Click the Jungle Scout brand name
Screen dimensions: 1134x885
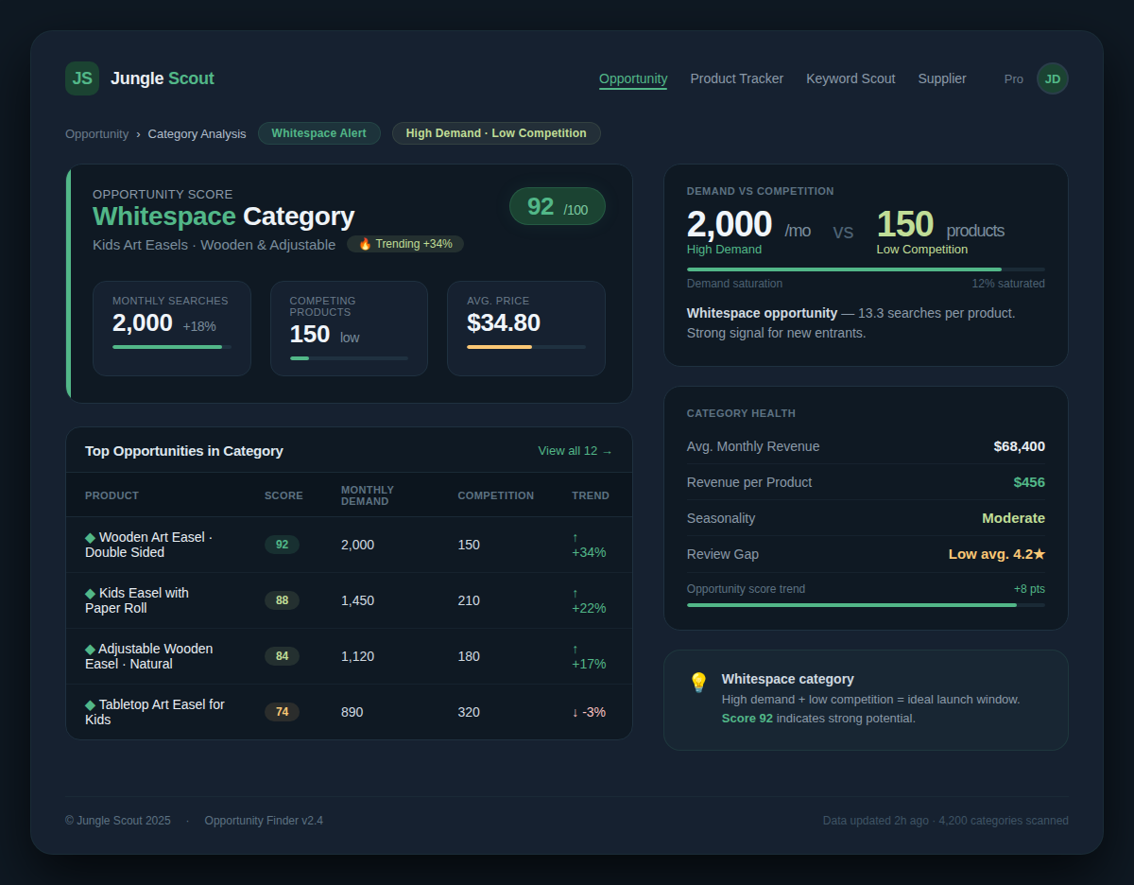click(163, 78)
